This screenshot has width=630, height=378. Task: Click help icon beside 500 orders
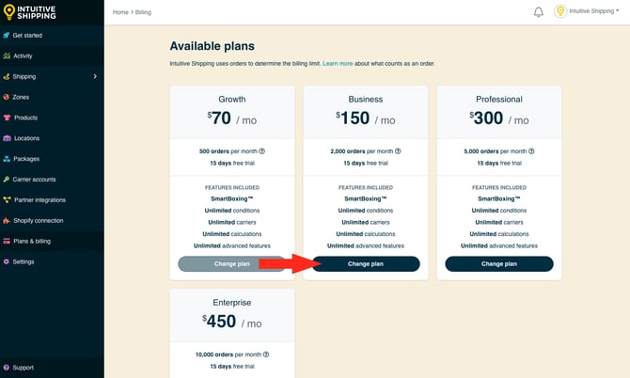click(262, 150)
